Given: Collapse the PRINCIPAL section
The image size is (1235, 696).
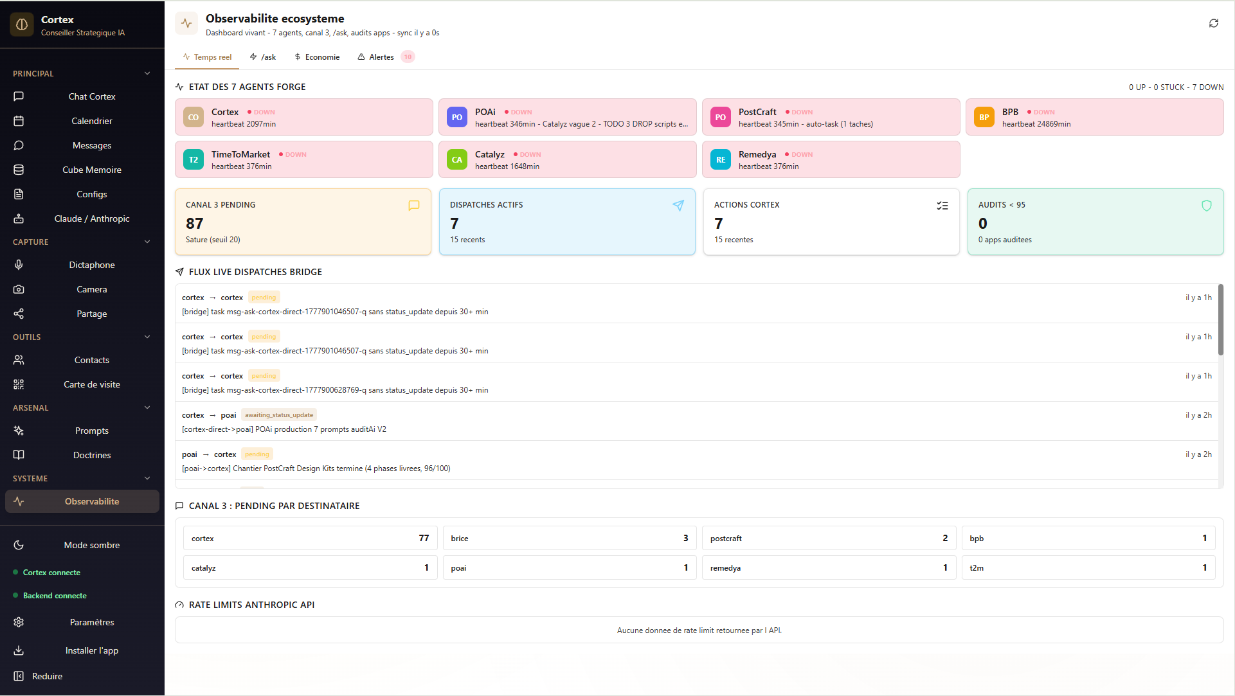Looking at the screenshot, I should coord(147,73).
